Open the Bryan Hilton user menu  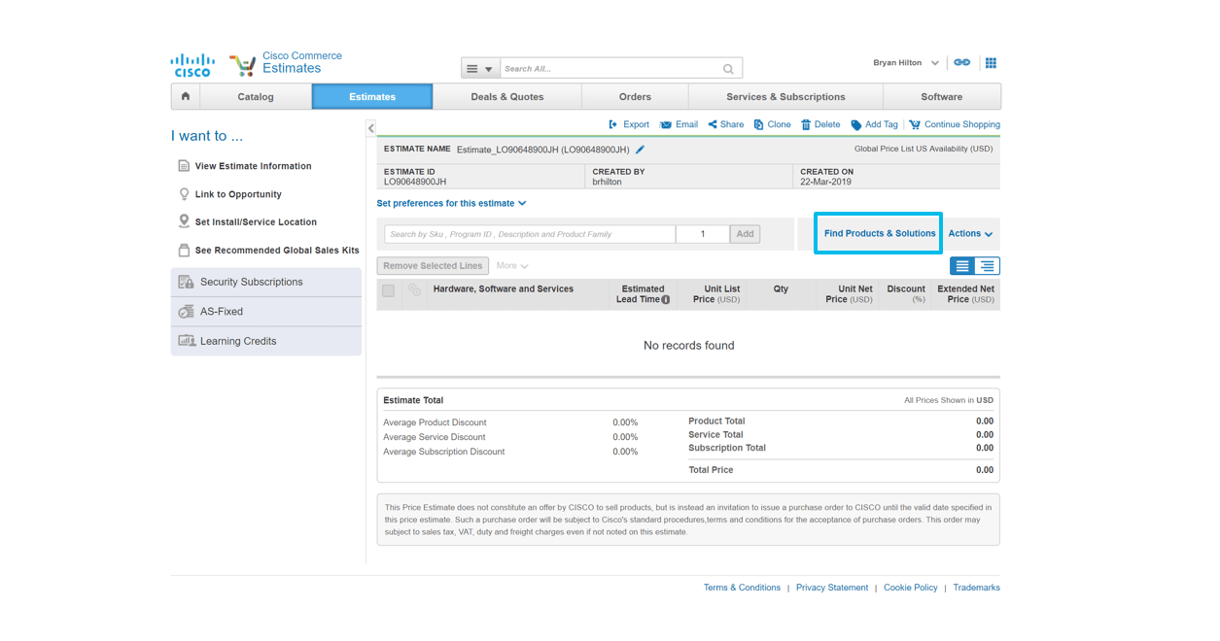point(906,63)
